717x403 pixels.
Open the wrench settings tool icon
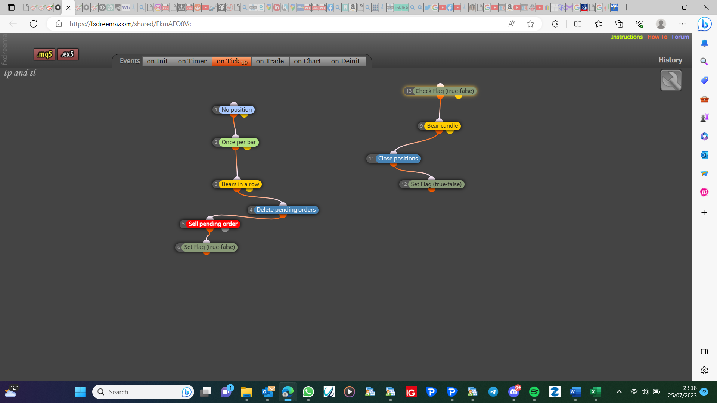coord(671,80)
